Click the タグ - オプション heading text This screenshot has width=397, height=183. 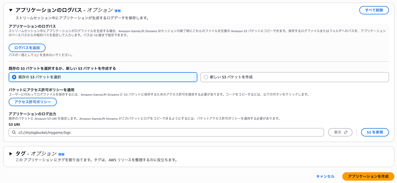pos(36,154)
